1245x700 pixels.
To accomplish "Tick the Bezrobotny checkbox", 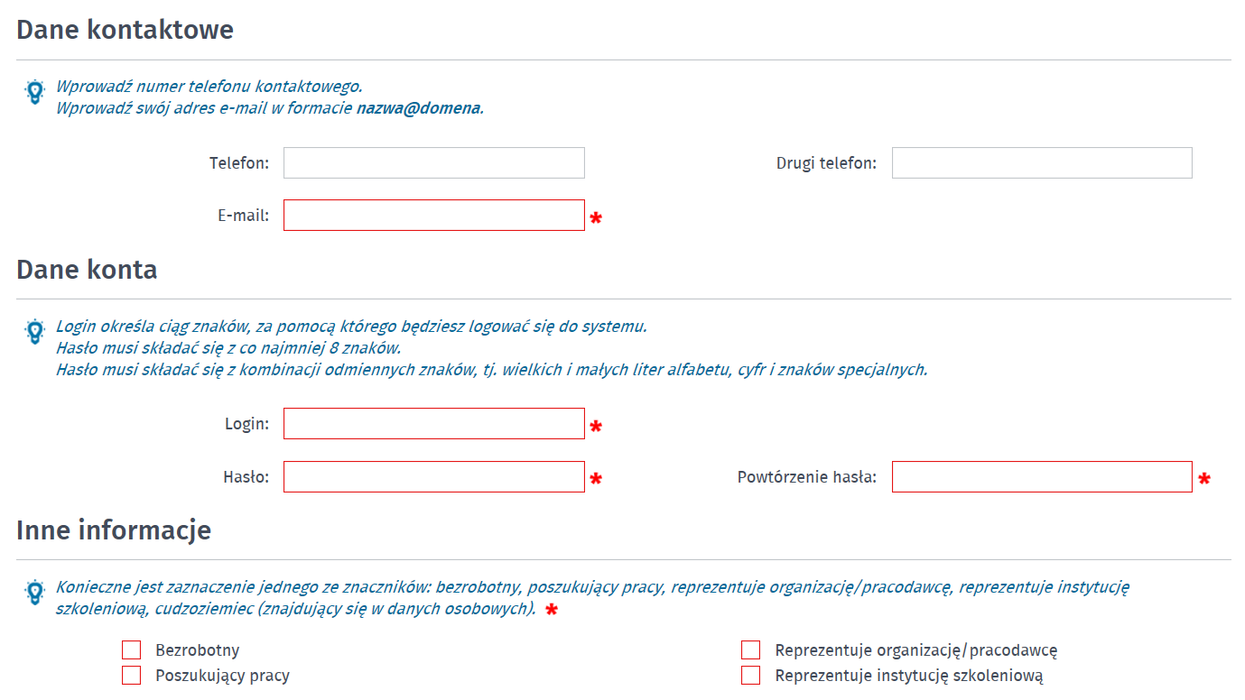I will [x=132, y=650].
